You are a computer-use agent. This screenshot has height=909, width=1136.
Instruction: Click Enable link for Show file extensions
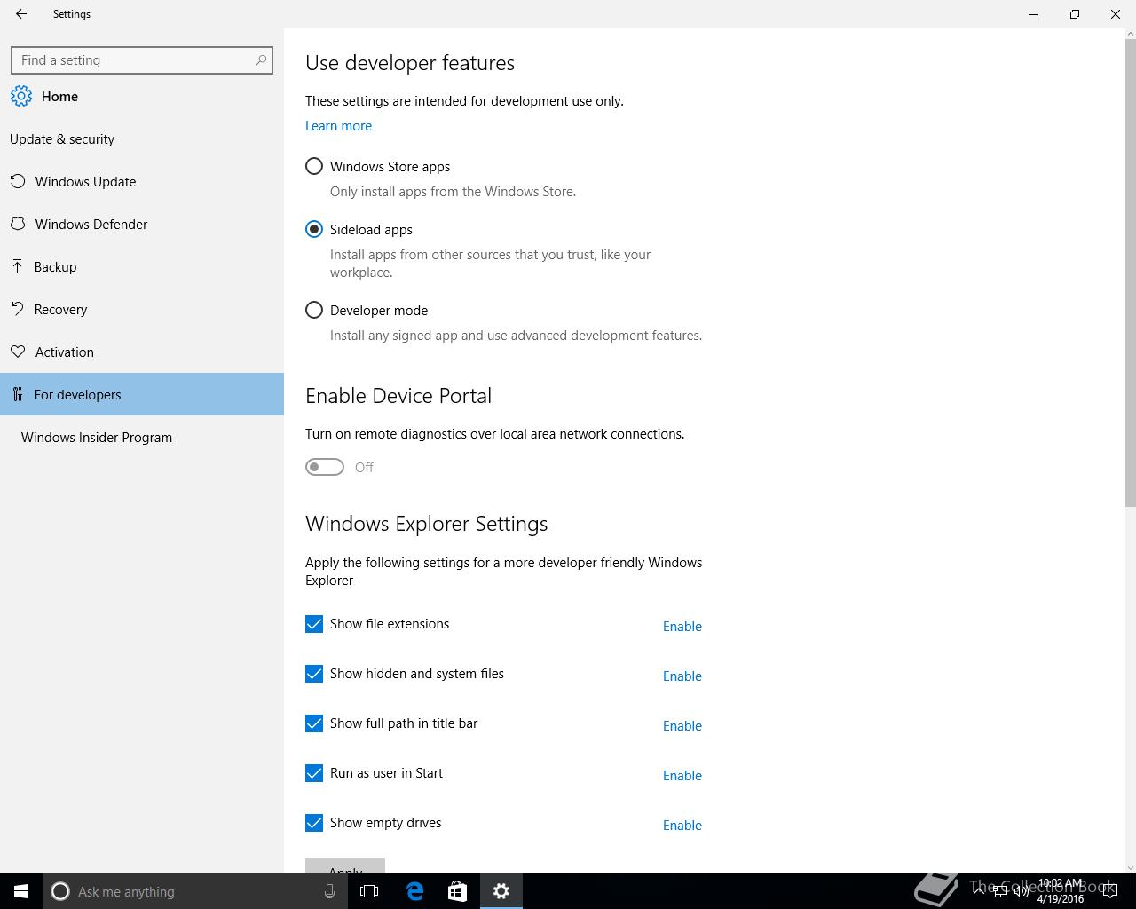coord(682,627)
